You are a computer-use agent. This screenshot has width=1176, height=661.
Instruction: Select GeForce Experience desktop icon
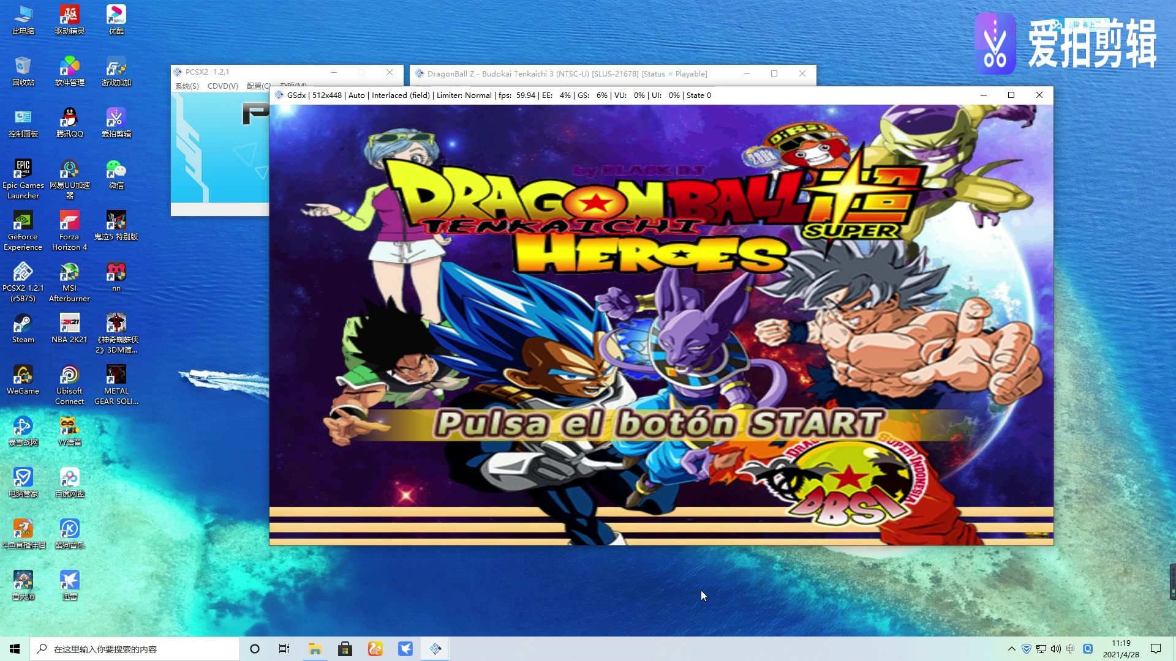pyautogui.click(x=23, y=230)
